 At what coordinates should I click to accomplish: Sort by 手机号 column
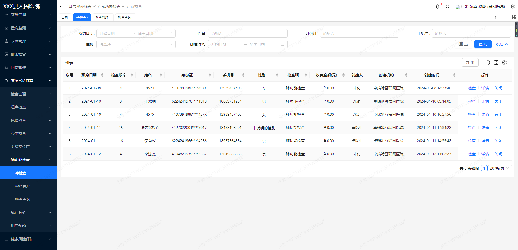click(243, 75)
